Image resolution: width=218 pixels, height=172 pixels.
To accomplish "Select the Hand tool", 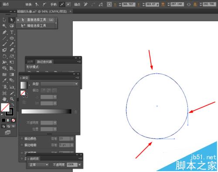I will (x=4, y=99).
